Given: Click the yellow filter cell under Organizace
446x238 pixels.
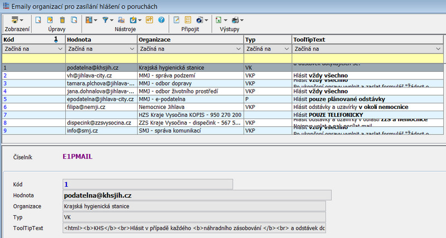Looking at the screenshot, I should (x=190, y=58).
